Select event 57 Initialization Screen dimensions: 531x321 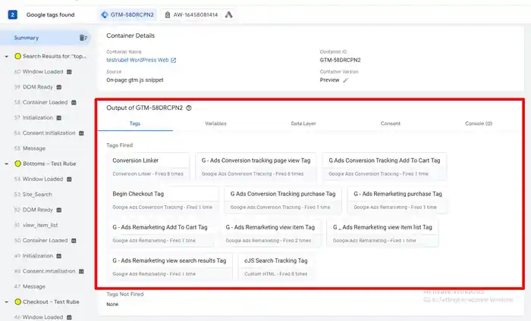(x=33, y=118)
